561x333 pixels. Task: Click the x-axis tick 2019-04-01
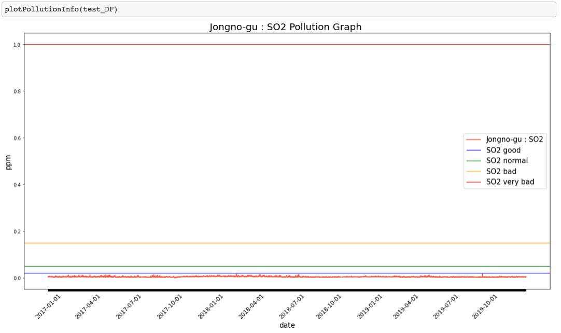tap(405, 307)
